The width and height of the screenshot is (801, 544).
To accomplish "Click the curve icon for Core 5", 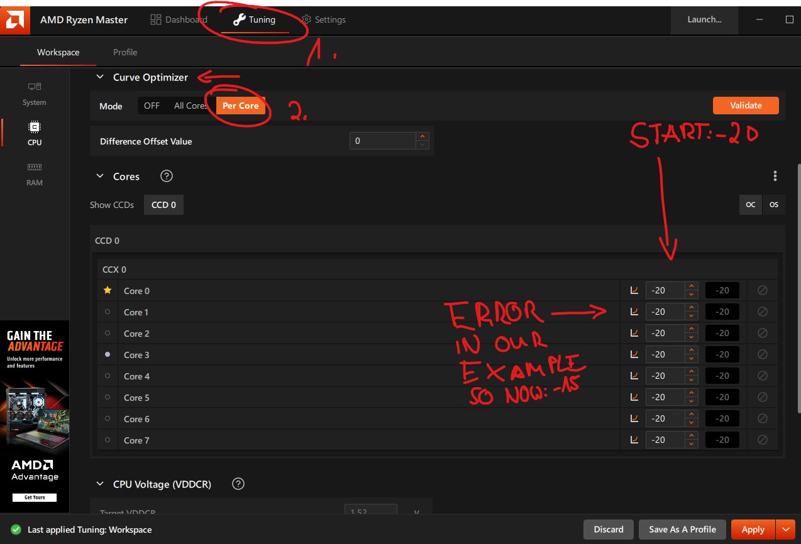I will [634, 397].
